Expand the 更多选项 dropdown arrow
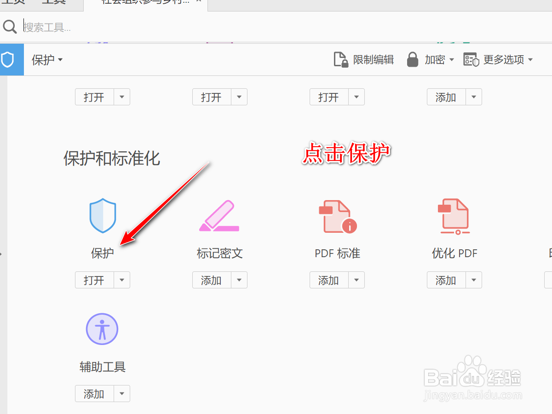 (x=531, y=60)
